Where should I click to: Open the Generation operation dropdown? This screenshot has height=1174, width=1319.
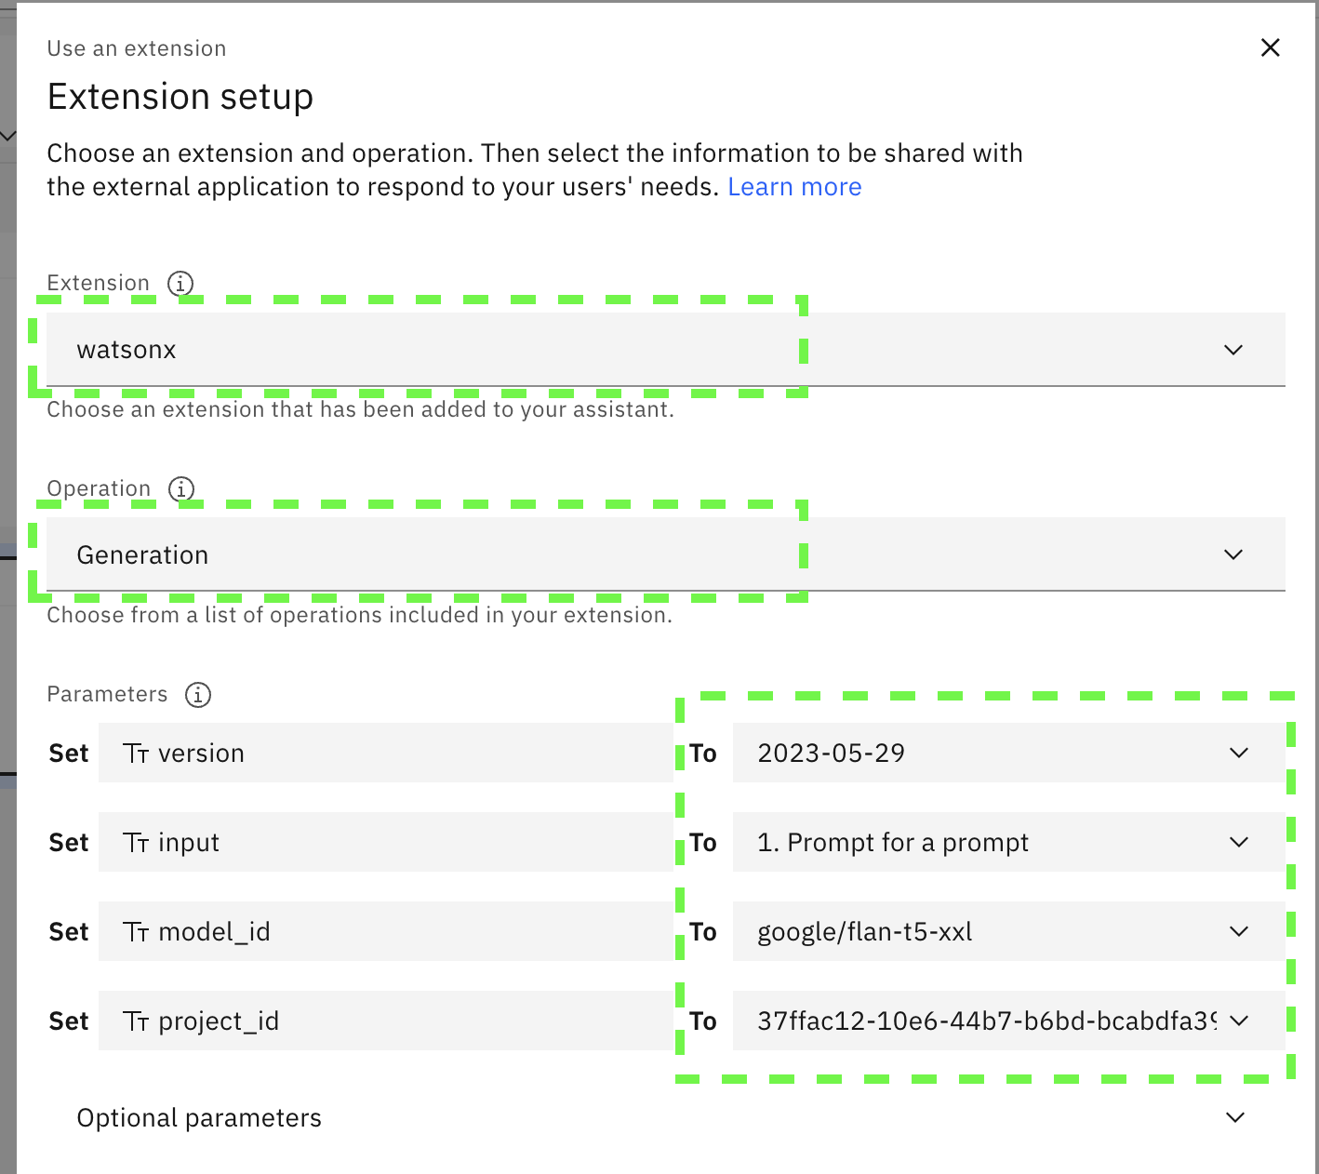click(666, 554)
